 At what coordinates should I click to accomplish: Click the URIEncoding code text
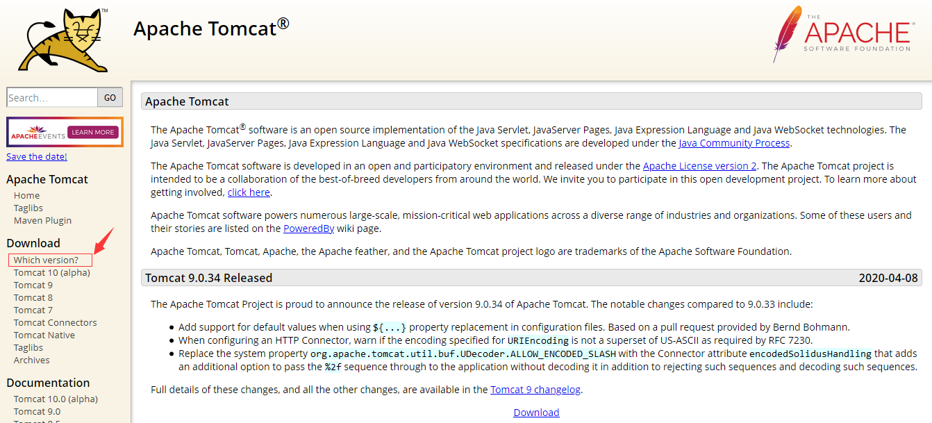pyautogui.click(x=538, y=340)
